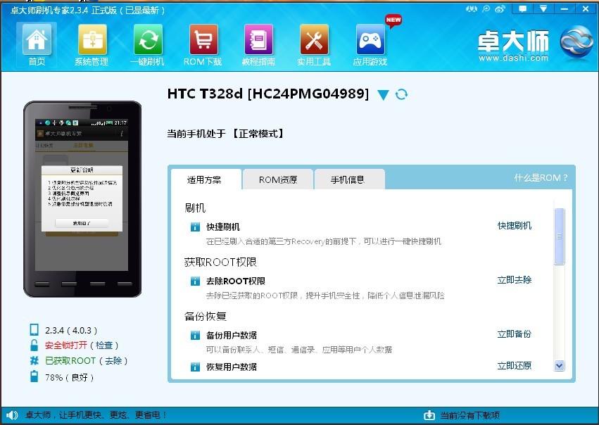
Task: Expand device selection dropdown arrow
Action: (383, 95)
